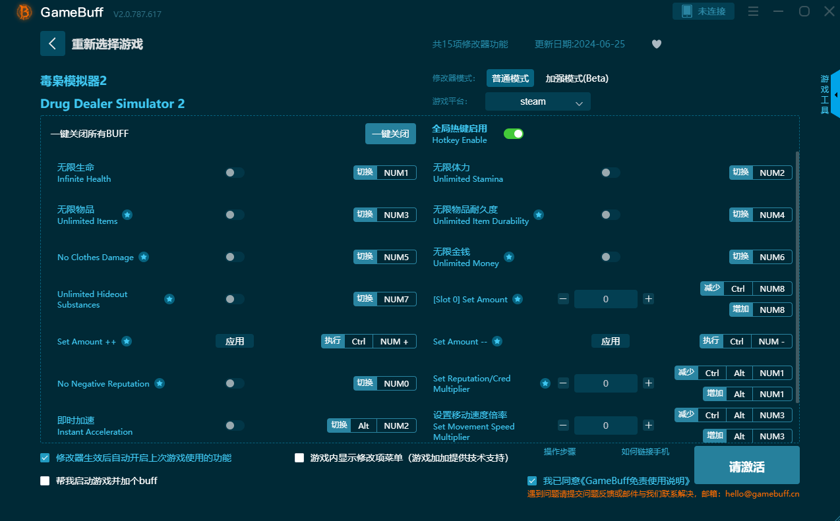Image resolution: width=840 pixels, height=521 pixels.
Task: Select 普通模式 normal mode tab
Action: (x=510, y=78)
